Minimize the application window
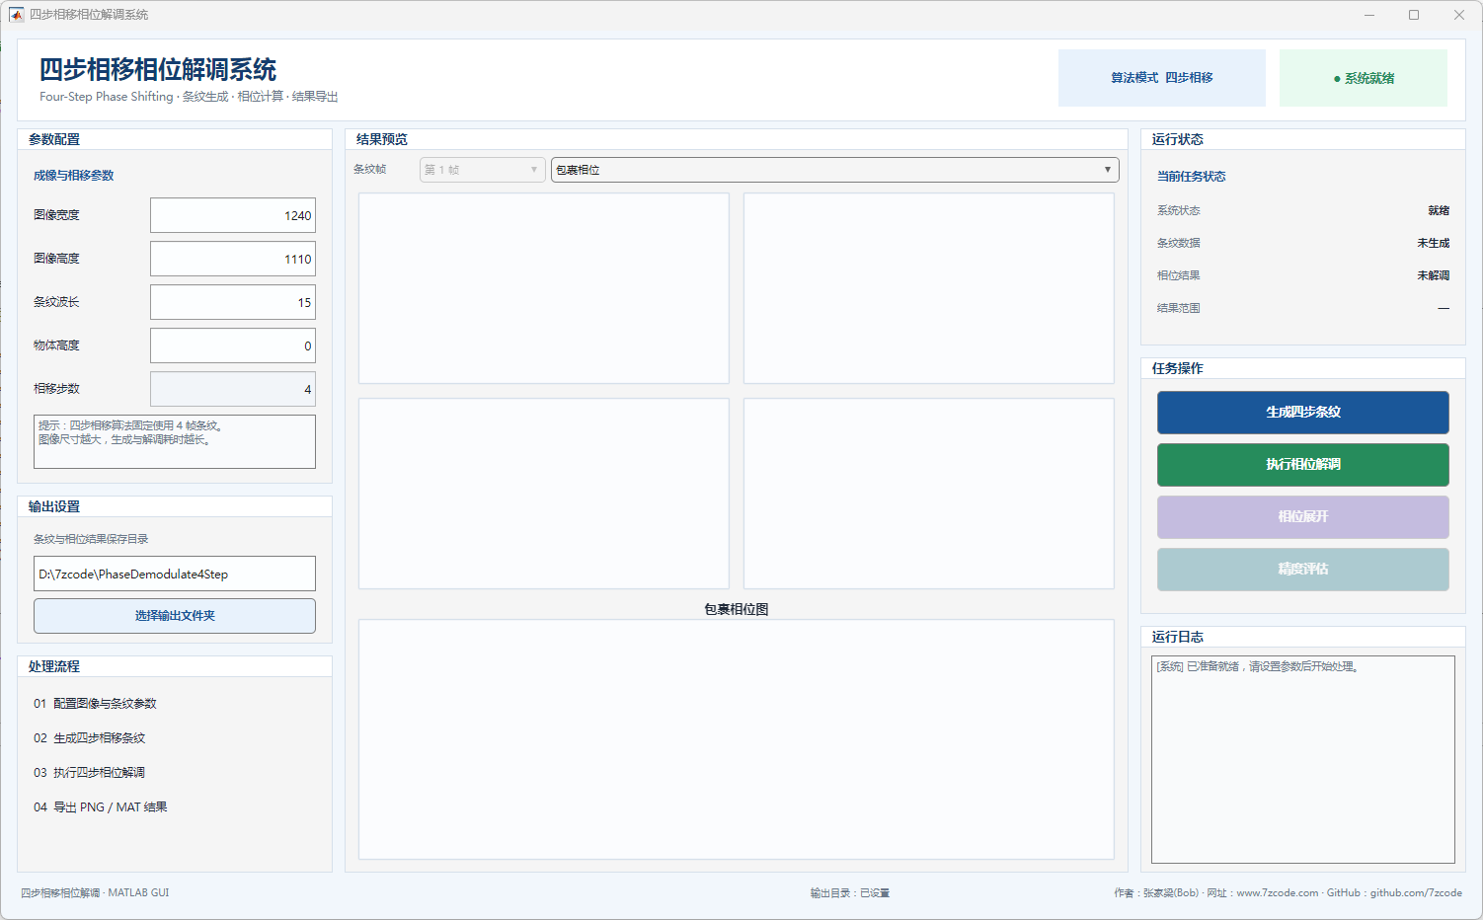The image size is (1483, 920). click(x=1369, y=15)
